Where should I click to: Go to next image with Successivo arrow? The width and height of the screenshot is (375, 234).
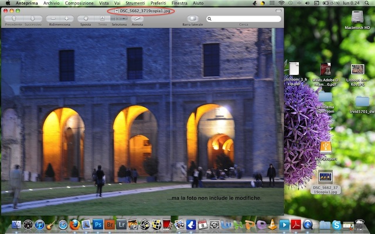33,19
